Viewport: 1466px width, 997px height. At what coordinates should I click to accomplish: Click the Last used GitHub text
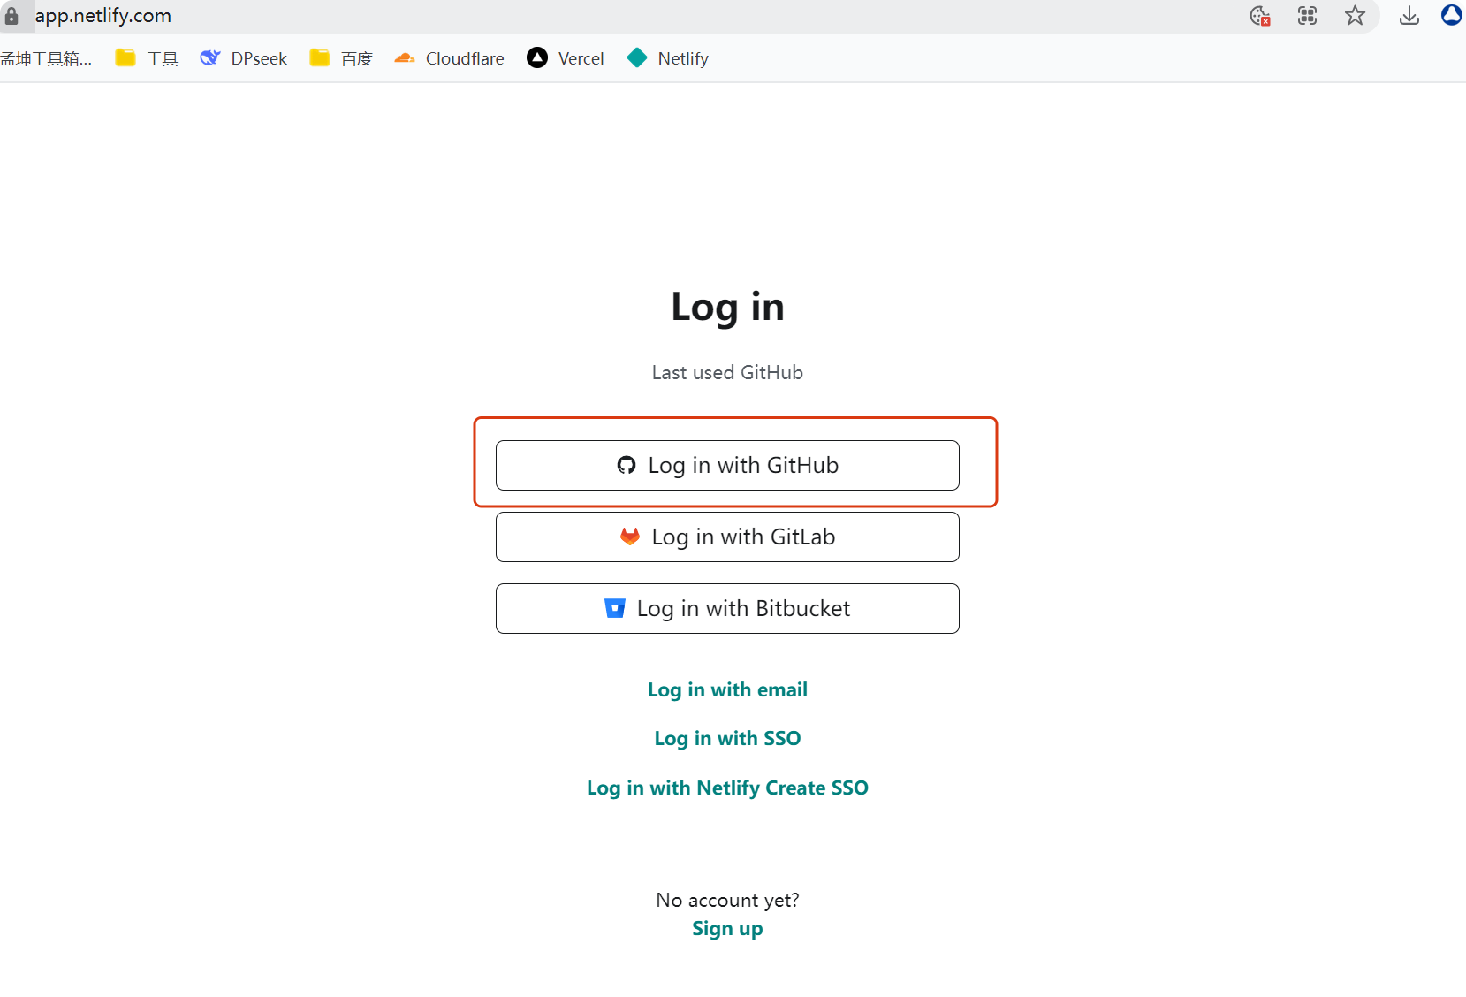coord(727,372)
